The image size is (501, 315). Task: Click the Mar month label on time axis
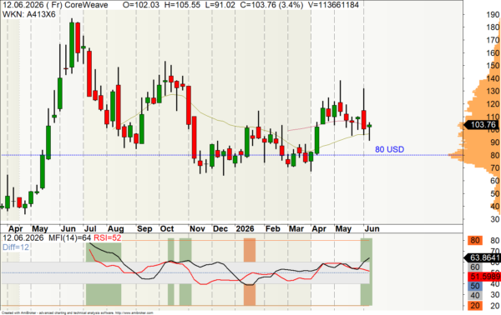296,229
